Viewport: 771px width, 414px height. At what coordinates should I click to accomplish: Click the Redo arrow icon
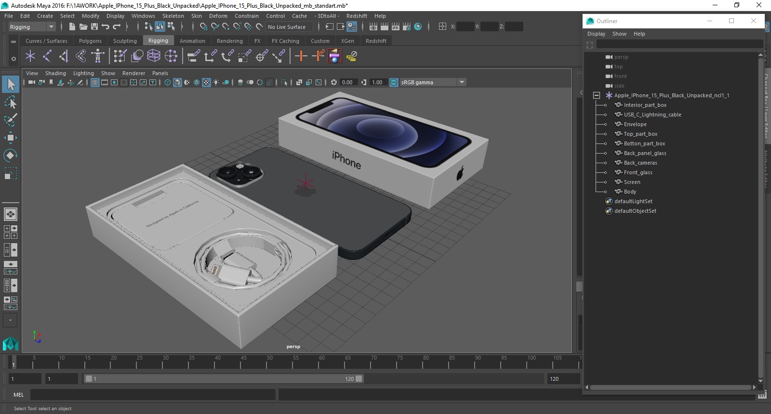pyautogui.click(x=117, y=27)
